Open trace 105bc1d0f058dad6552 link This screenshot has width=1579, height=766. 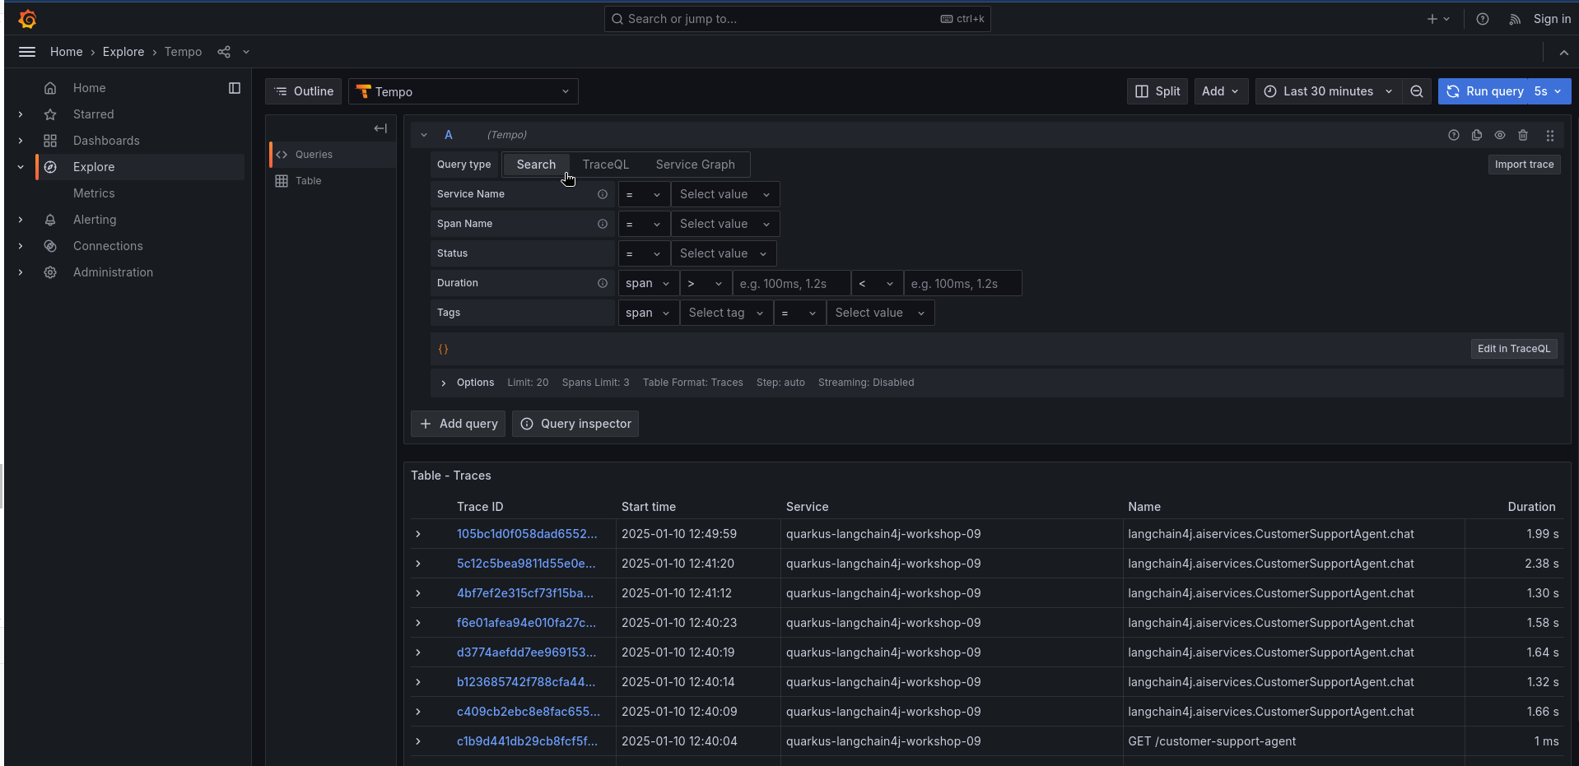tap(527, 534)
